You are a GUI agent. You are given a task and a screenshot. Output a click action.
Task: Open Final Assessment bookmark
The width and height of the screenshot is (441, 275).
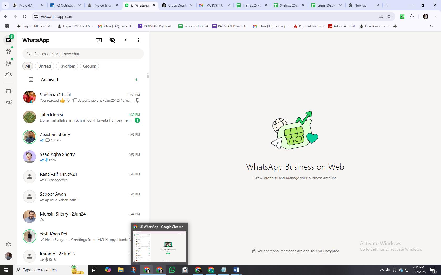point(374,26)
